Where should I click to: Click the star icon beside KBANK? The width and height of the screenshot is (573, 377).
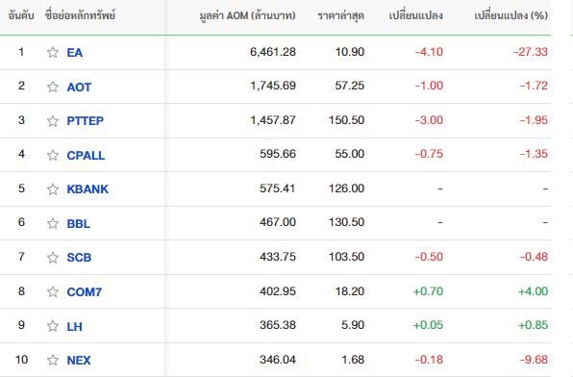[53, 189]
